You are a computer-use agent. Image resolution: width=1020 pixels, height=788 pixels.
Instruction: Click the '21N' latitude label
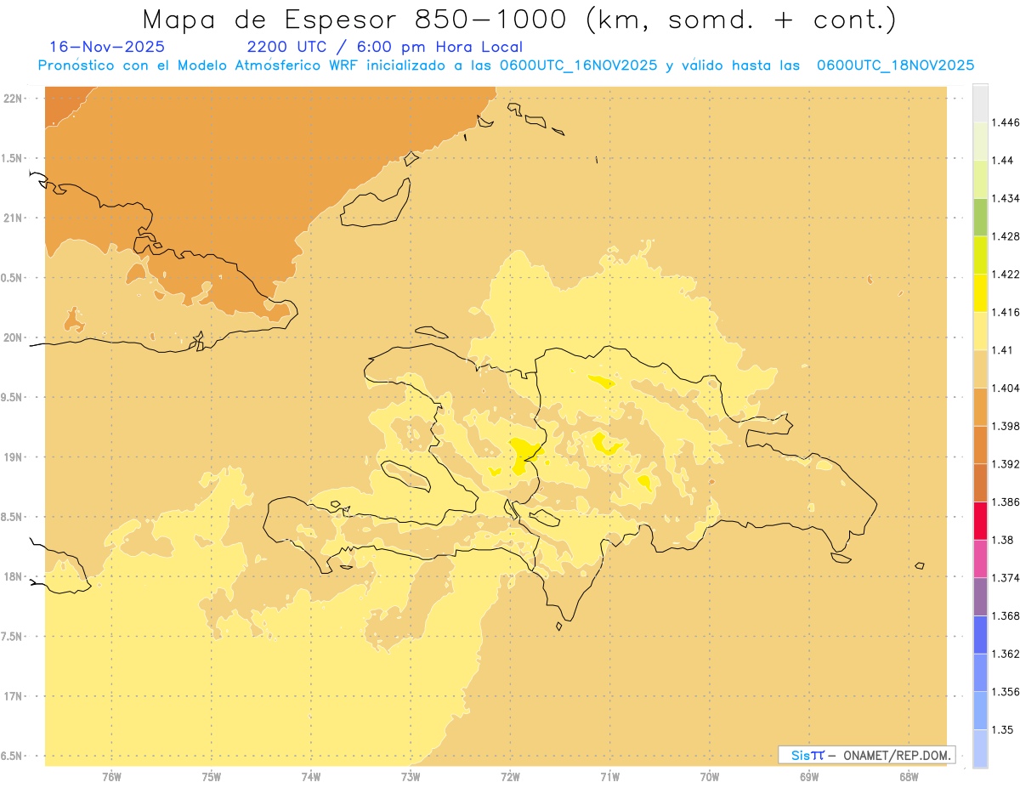pyautogui.click(x=13, y=218)
